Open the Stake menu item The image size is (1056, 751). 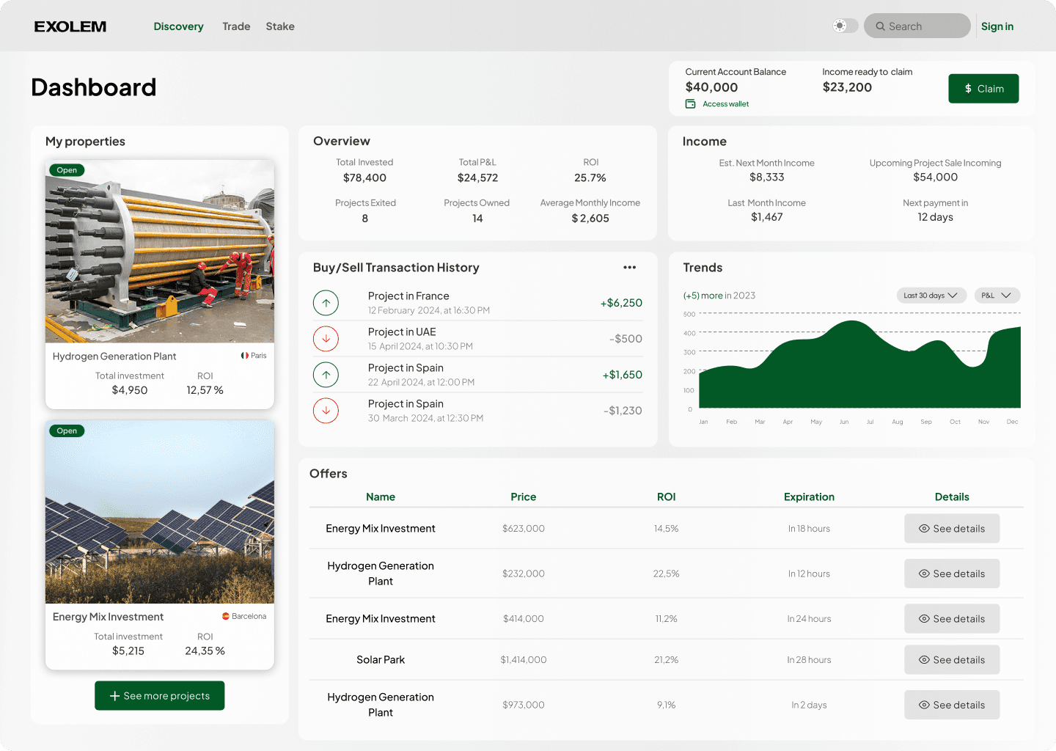(x=280, y=26)
